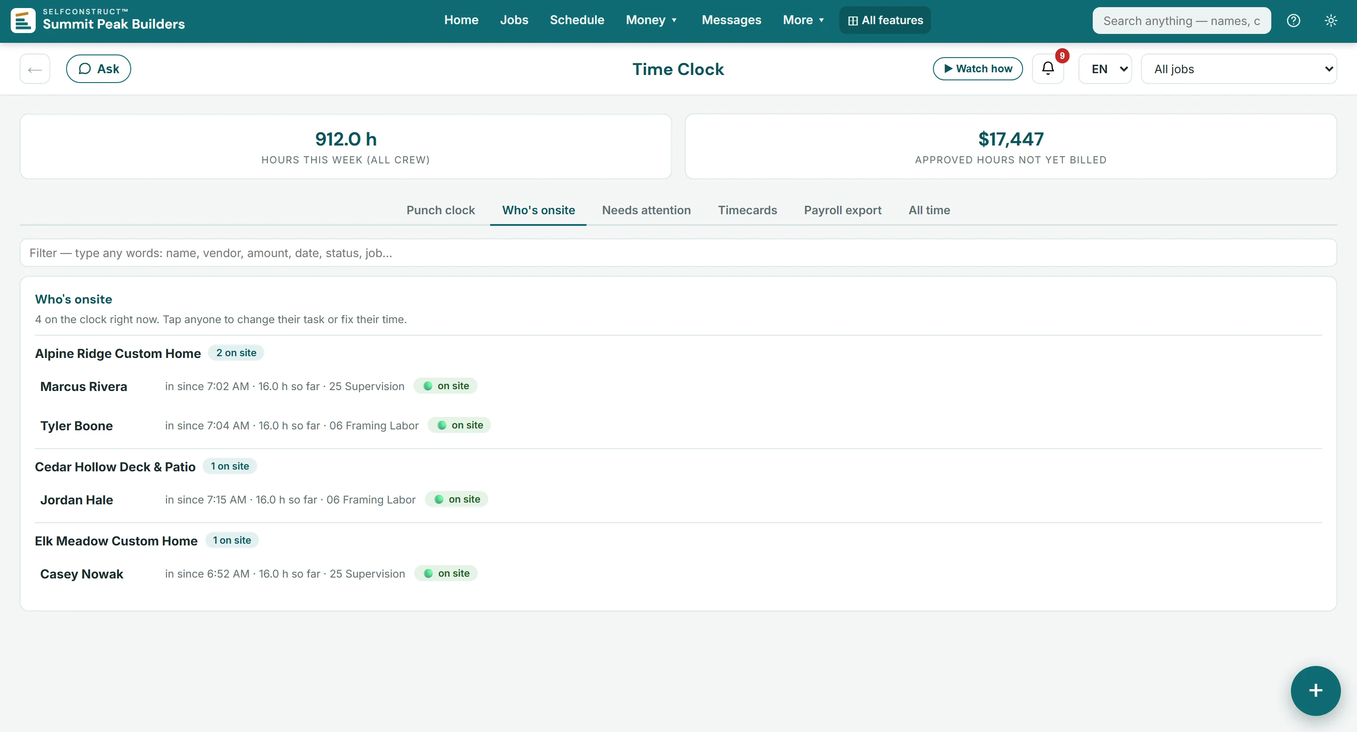Viewport: 1357px width, 732px height.
Task: Select Casey Nowak's row
Action: coord(678,574)
